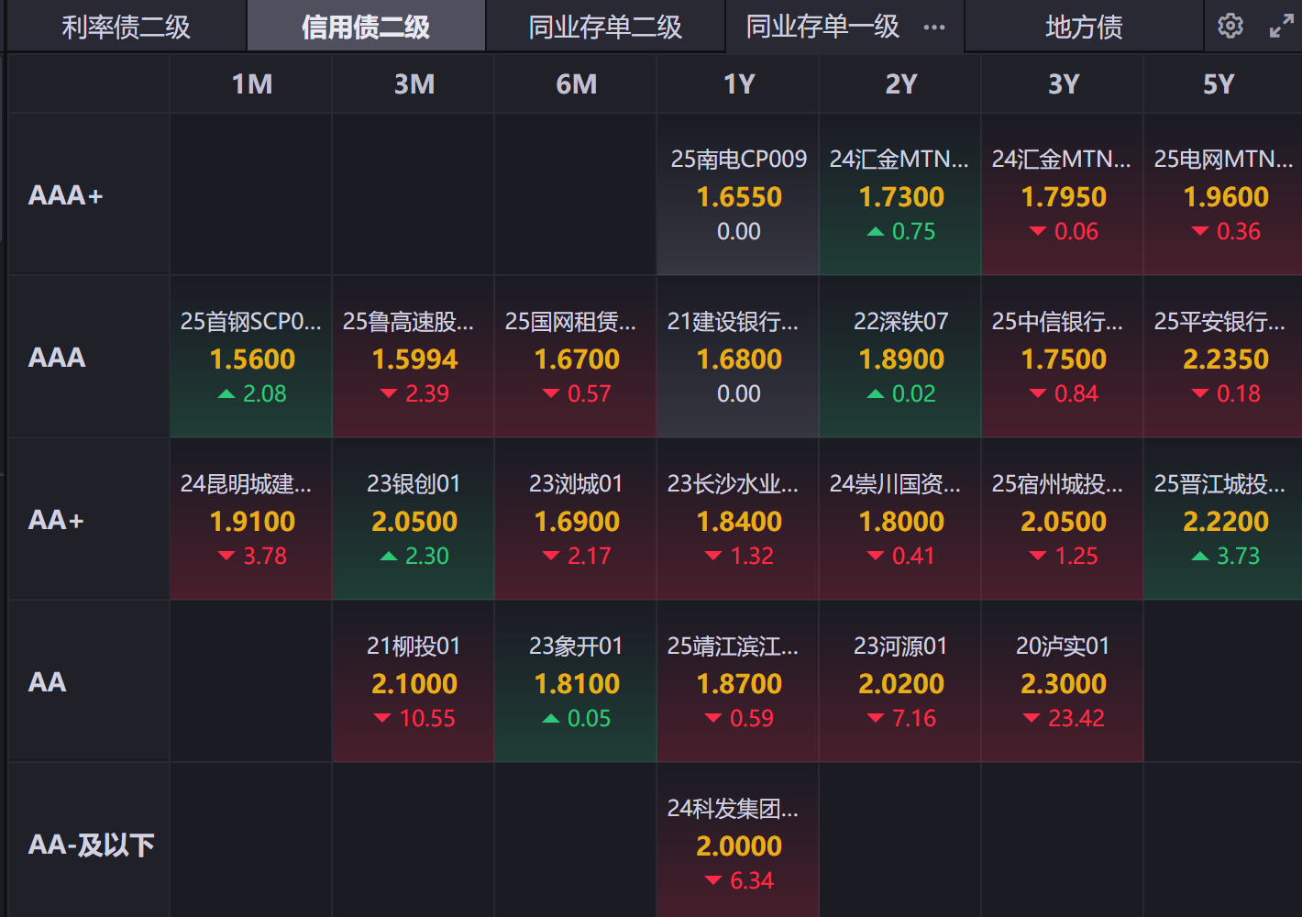Select the 25晋江城投 bond cell
The height and width of the screenshot is (917, 1302).
click(x=1225, y=520)
